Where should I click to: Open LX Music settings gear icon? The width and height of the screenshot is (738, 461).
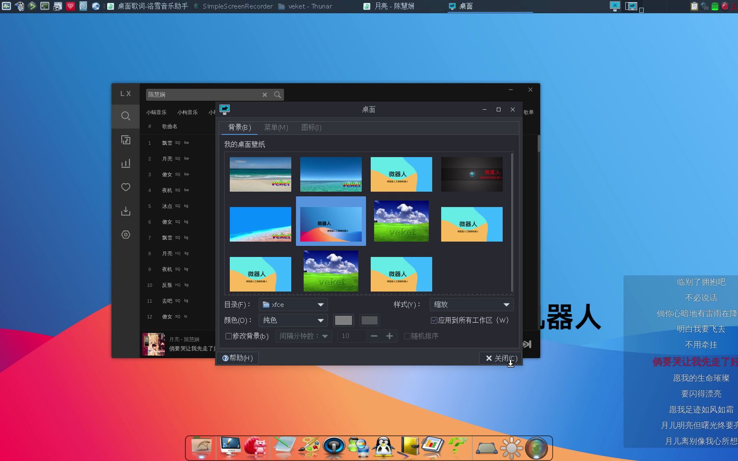pyautogui.click(x=125, y=234)
